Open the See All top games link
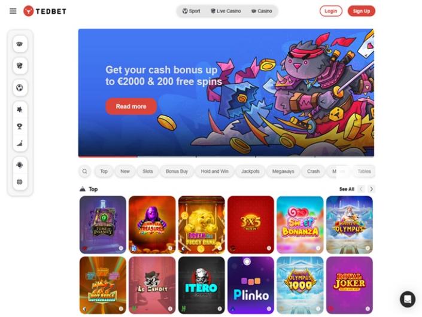This screenshot has height=317, width=422. click(347, 189)
